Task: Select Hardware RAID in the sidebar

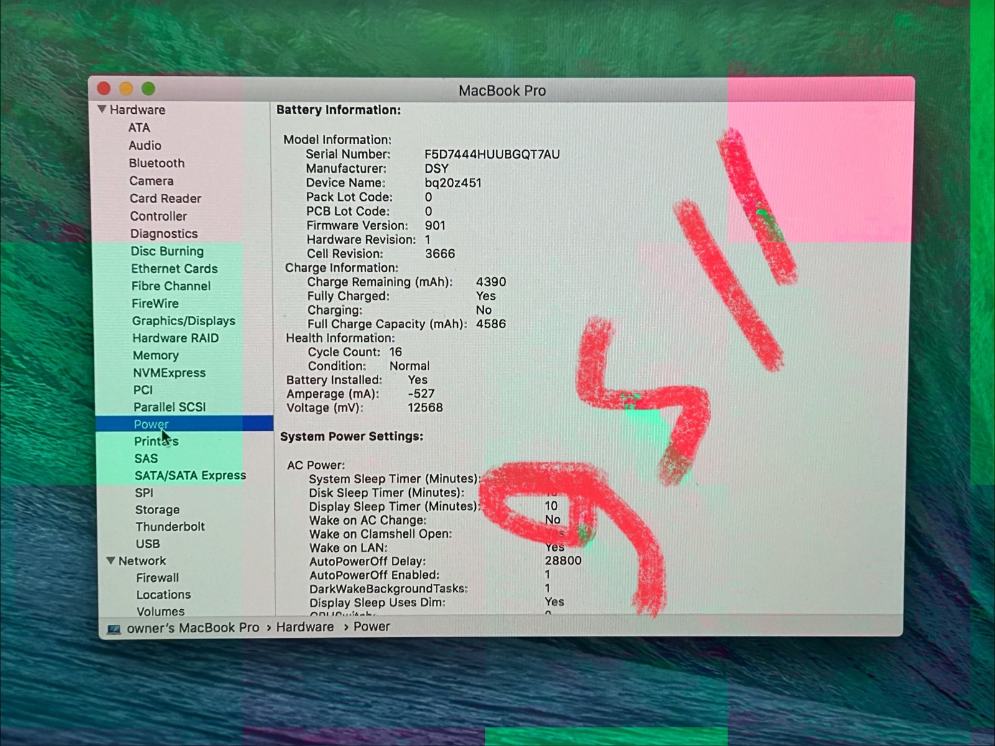Action: [175, 338]
